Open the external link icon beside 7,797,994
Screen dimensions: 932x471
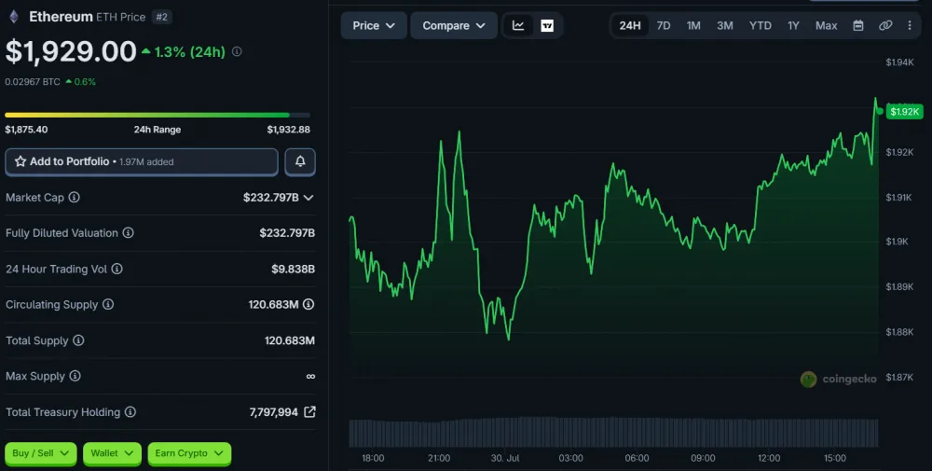click(x=309, y=411)
